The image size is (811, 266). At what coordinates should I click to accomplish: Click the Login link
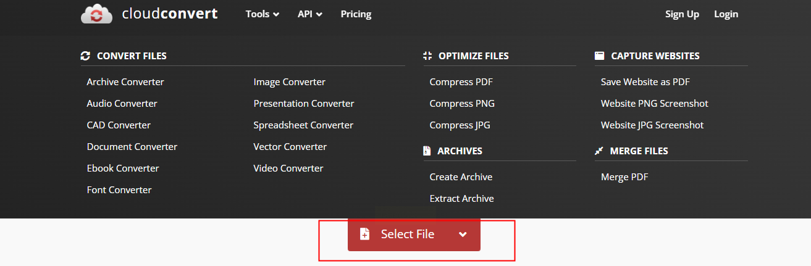(x=726, y=14)
